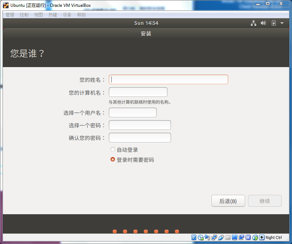Click the network adapters status icon
292x244 pixels.
pyautogui.click(x=214, y=237)
